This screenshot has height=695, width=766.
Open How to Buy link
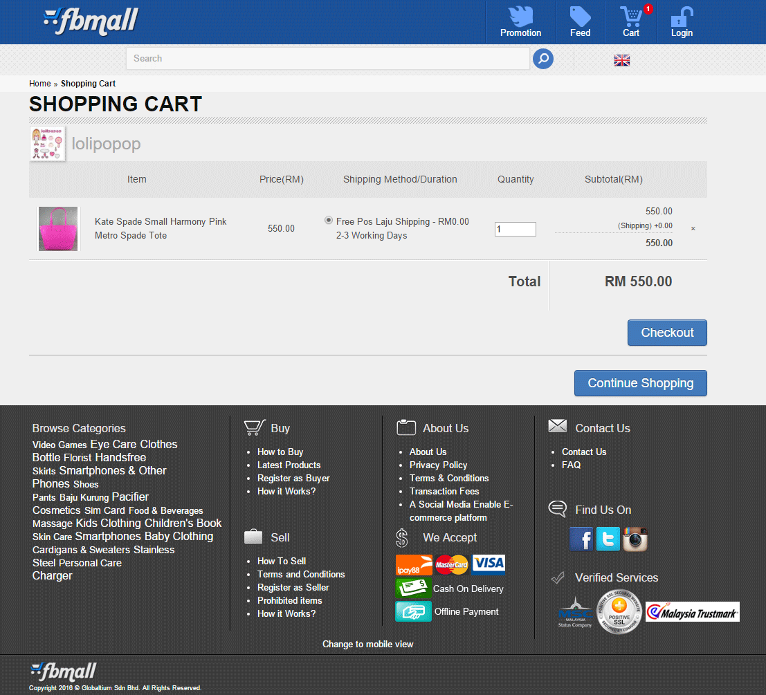click(x=280, y=452)
